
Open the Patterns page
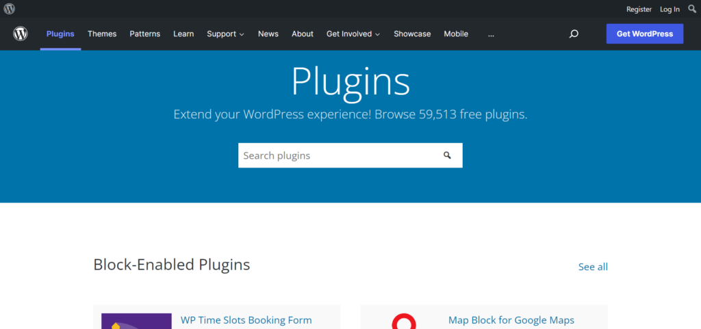pos(145,34)
